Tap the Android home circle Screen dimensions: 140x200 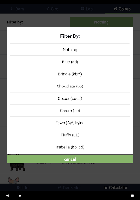coord(20,196)
